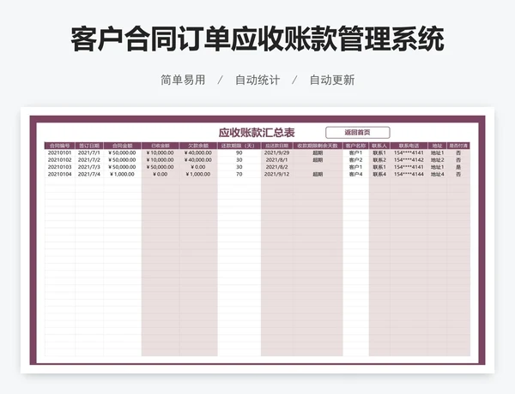Select customer name cell 客户2
This screenshot has width=515, height=394.
[x=355, y=160]
